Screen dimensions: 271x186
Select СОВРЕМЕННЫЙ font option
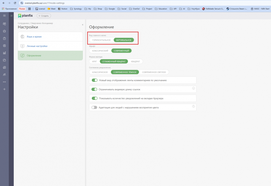pyautogui.click(x=121, y=51)
